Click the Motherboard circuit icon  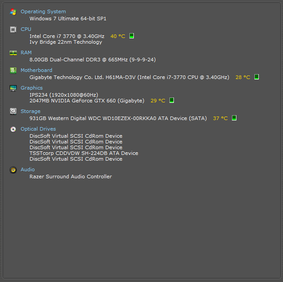coord(13,71)
